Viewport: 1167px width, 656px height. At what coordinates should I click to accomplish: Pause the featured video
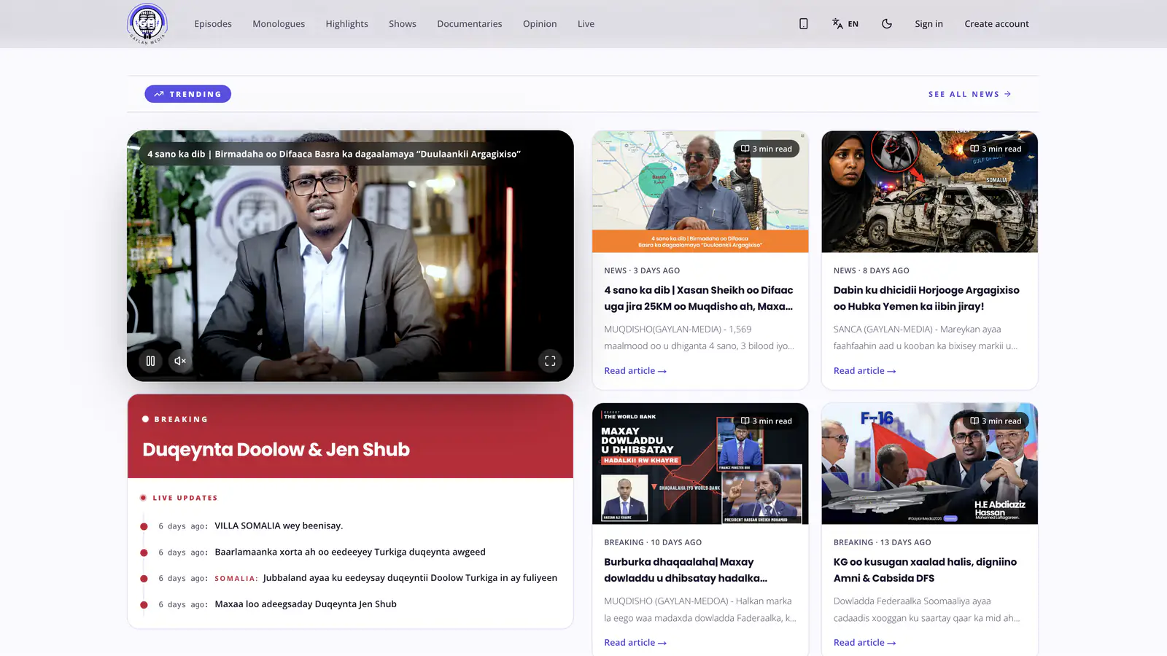[150, 361]
